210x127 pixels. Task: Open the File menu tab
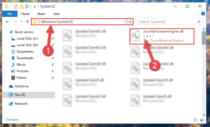[x=10, y=14]
